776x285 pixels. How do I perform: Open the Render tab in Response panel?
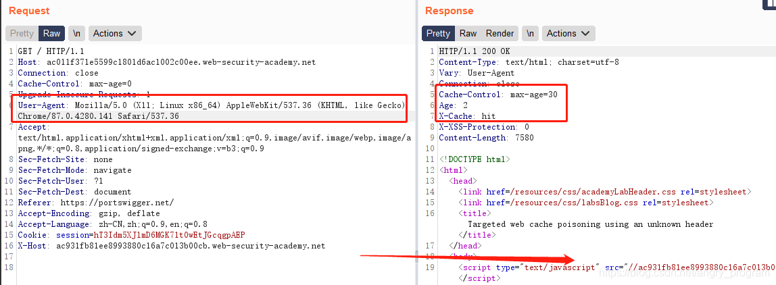500,33
